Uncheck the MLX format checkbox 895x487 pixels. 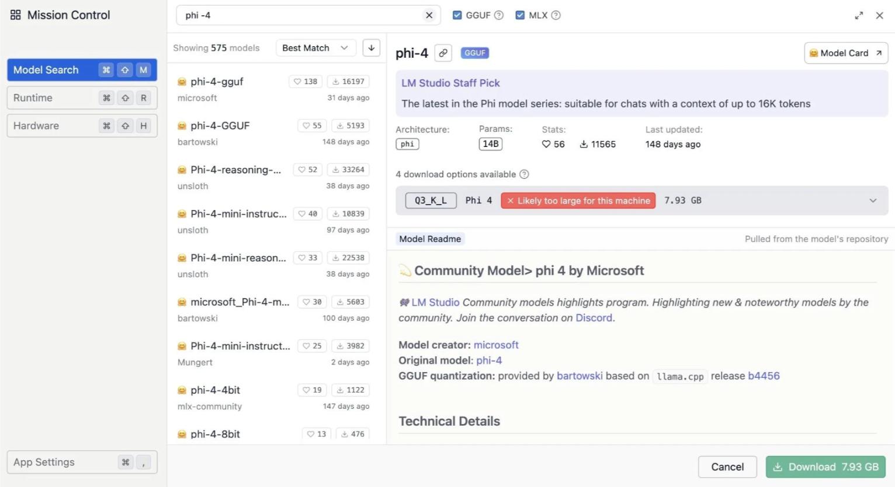tap(520, 15)
